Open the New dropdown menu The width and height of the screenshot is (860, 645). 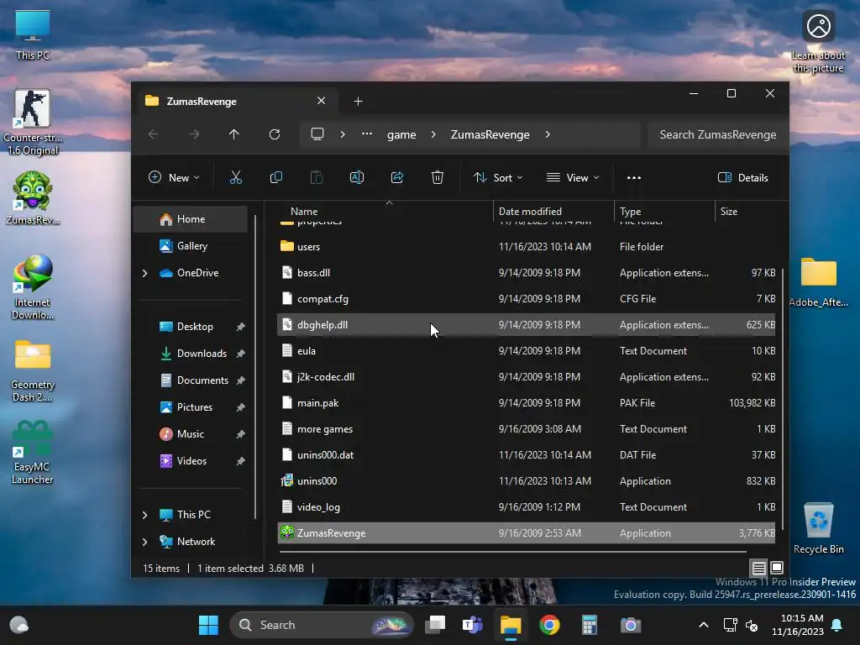175,177
